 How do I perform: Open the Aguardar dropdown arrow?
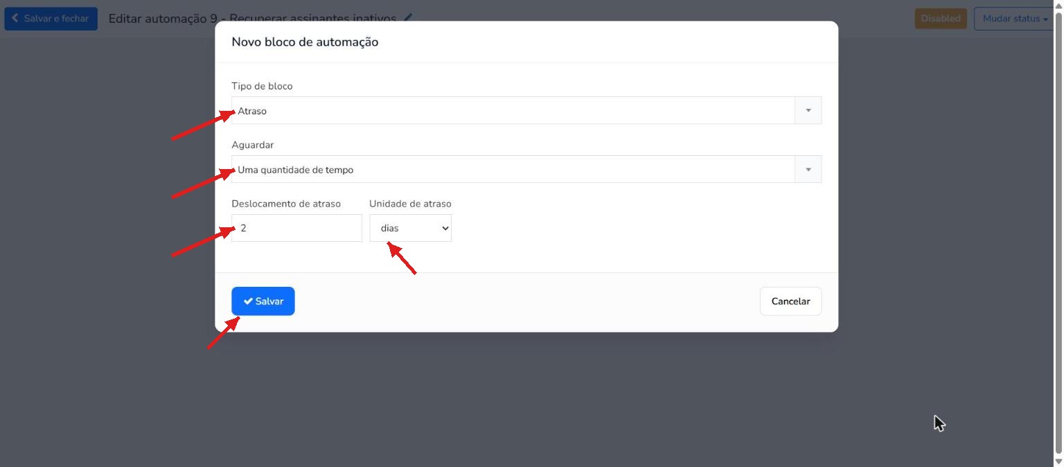[808, 170]
